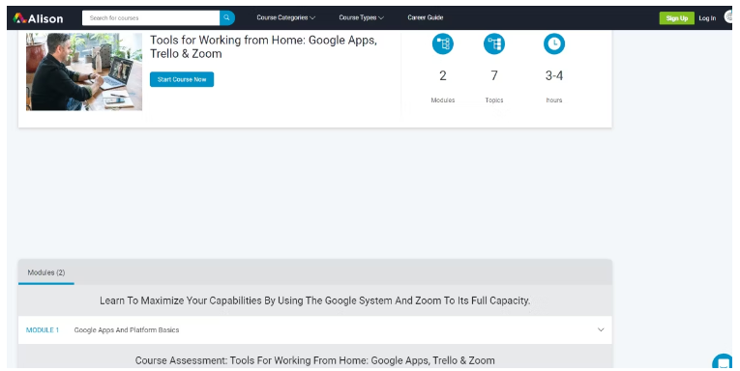Image resolution: width=740 pixels, height=371 pixels.
Task: Expand Module 1 with the chevron arrow
Action: 601,329
